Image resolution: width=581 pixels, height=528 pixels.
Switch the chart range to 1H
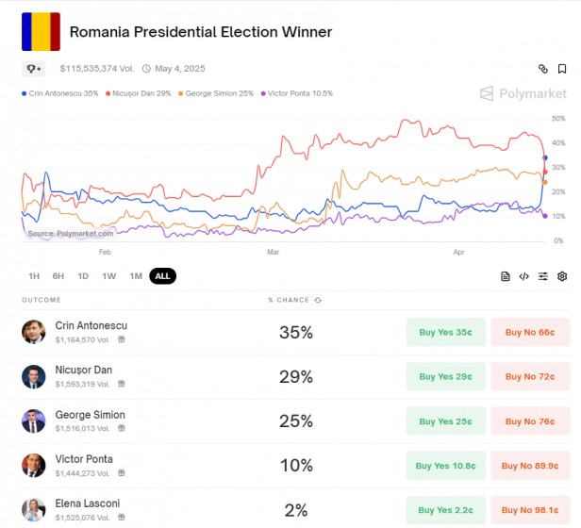point(34,276)
